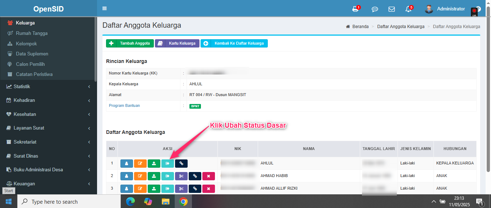Click Chrome icon in taskbar
Image resolution: width=491 pixels, height=208 pixels.
click(183, 202)
